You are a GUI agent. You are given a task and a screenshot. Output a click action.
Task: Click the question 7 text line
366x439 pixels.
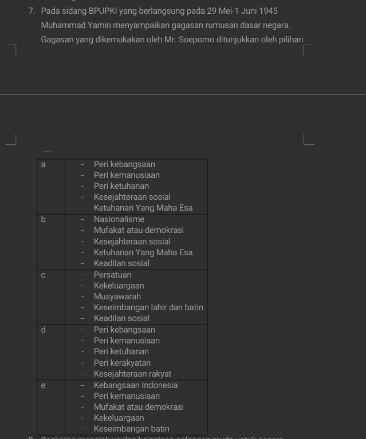pos(159,11)
